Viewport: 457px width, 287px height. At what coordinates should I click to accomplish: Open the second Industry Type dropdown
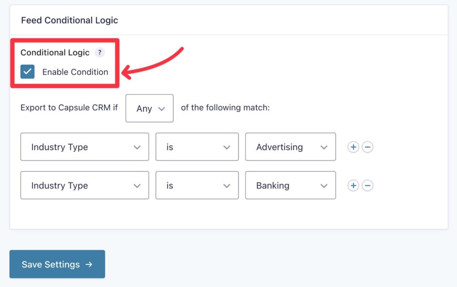point(84,186)
